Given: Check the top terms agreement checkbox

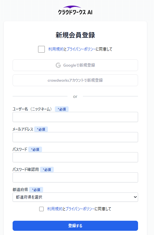Looking at the screenshot, I should 41,49.
